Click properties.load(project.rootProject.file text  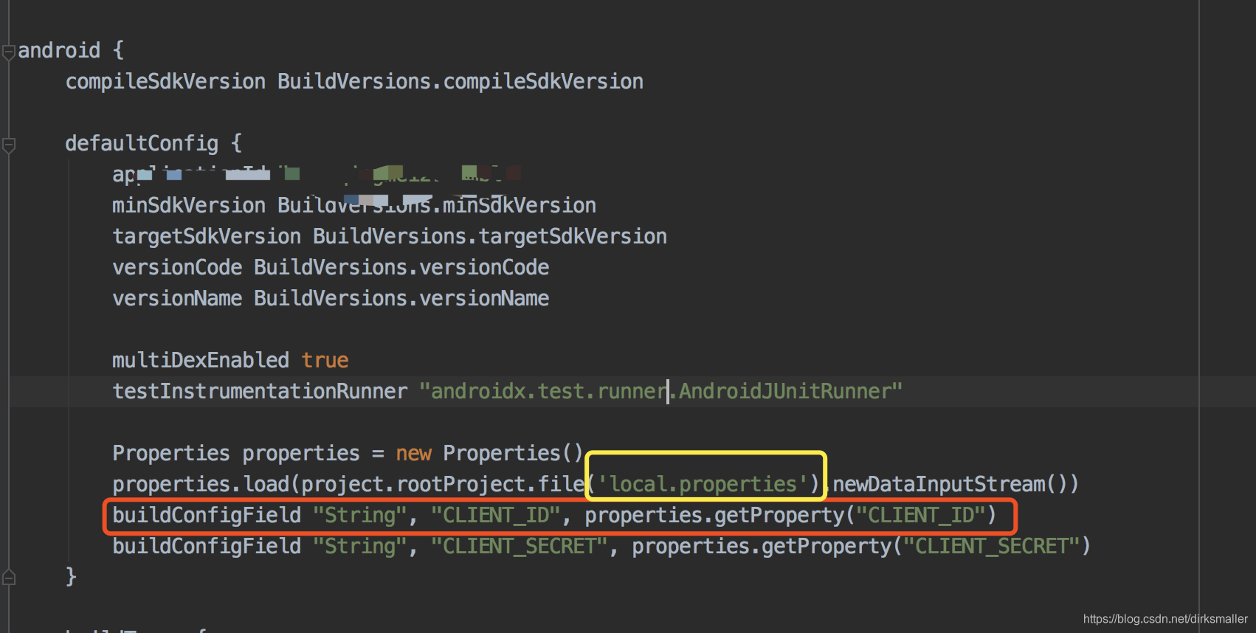coord(348,484)
